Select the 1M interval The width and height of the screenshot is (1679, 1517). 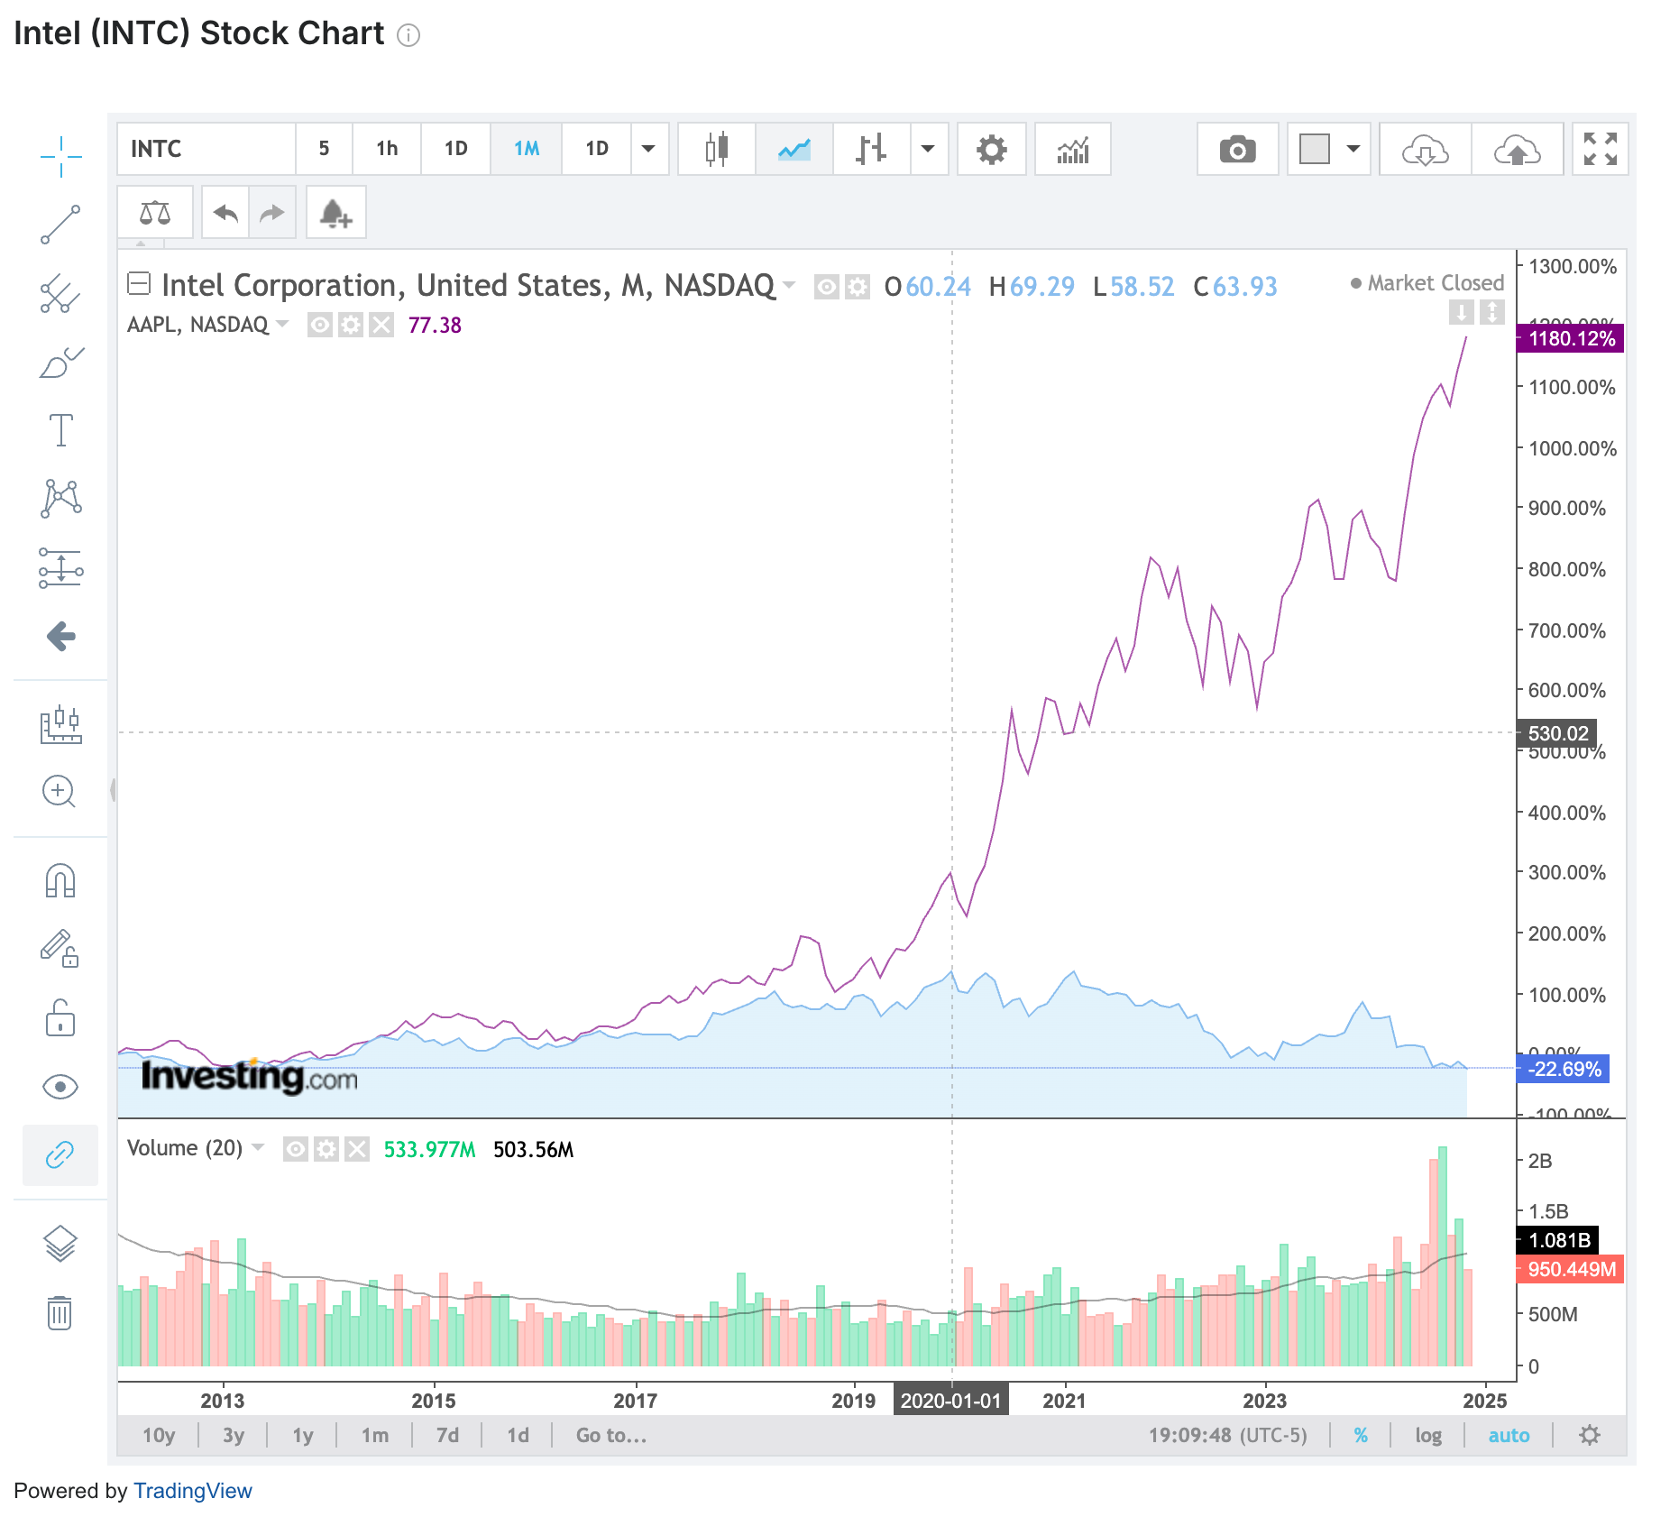point(527,149)
